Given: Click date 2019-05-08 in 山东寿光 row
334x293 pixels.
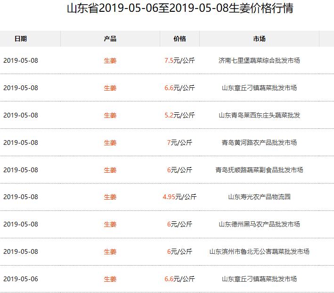Looking at the screenshot, I should pos(21,197).
